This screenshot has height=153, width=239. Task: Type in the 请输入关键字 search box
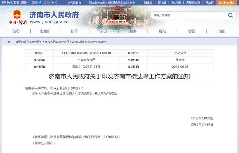click(x=188, y=15)
